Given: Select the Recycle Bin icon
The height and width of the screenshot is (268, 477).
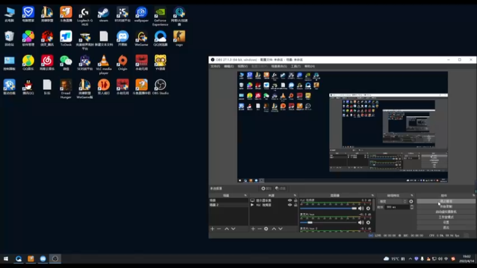Looking at the screenshot, I should coord(10,38).
